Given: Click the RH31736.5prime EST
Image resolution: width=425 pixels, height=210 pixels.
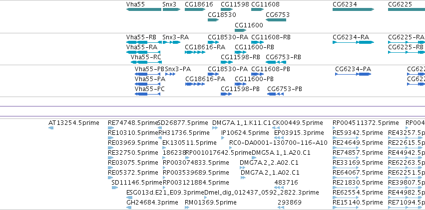Looking at the screenshot, I should 160,138.
